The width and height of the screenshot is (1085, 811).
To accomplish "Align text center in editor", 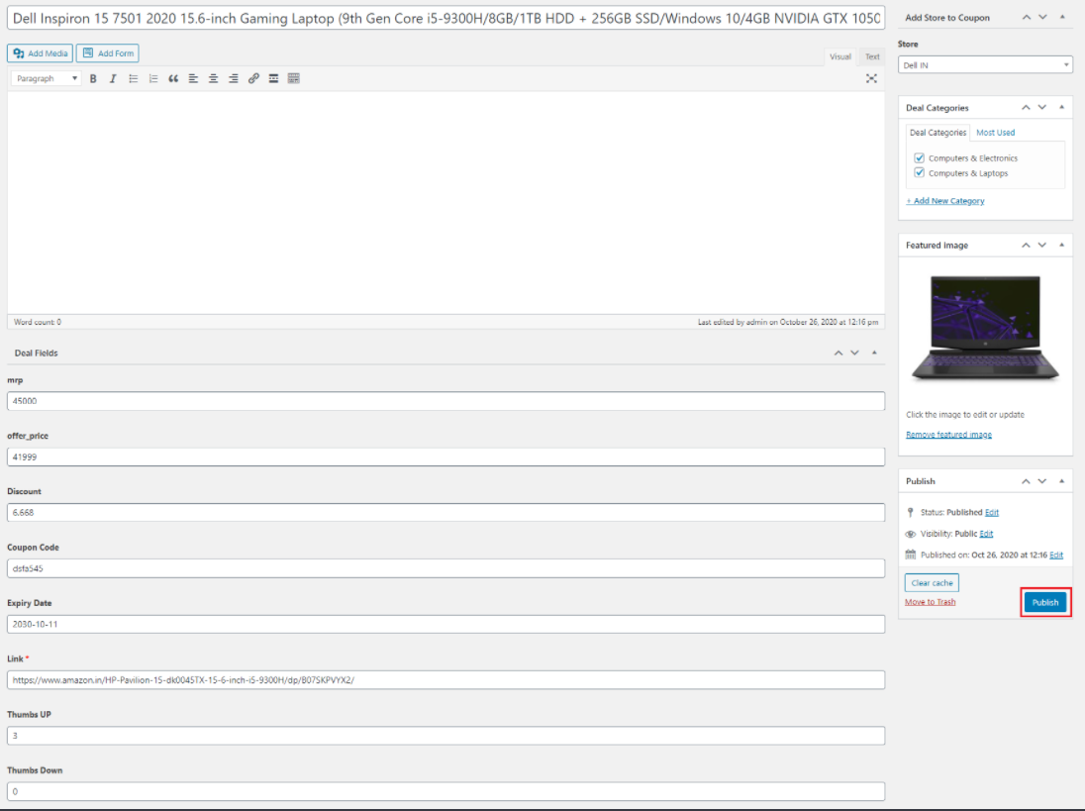I will point(213,79).
